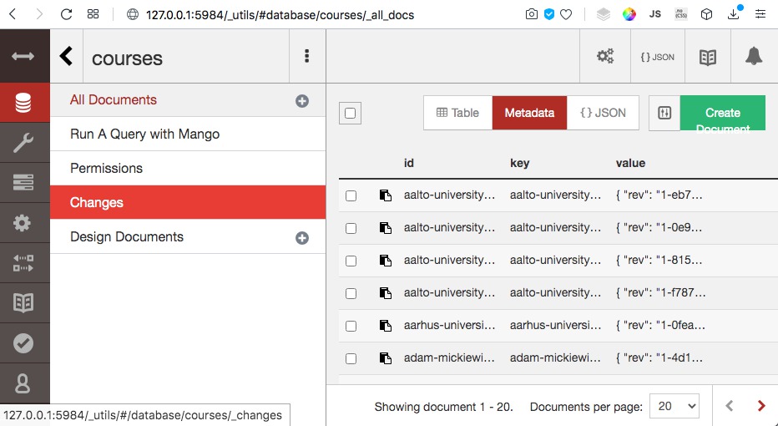Add new All Documents item with plus
This screenshot has width=778, height=426.
(x=302, y=101)
